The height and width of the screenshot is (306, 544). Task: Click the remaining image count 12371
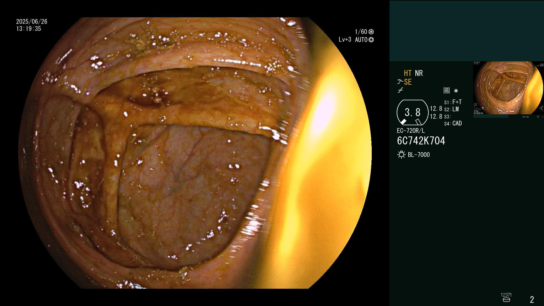tap(506, 295)
